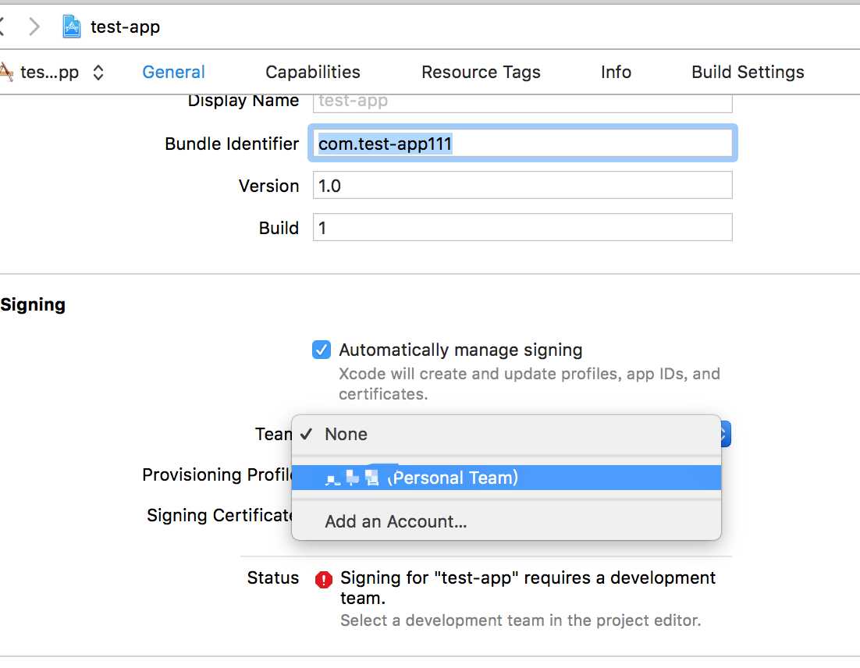Click 'Select a development team' hint text
860x668 pixels.
point(521,620)
